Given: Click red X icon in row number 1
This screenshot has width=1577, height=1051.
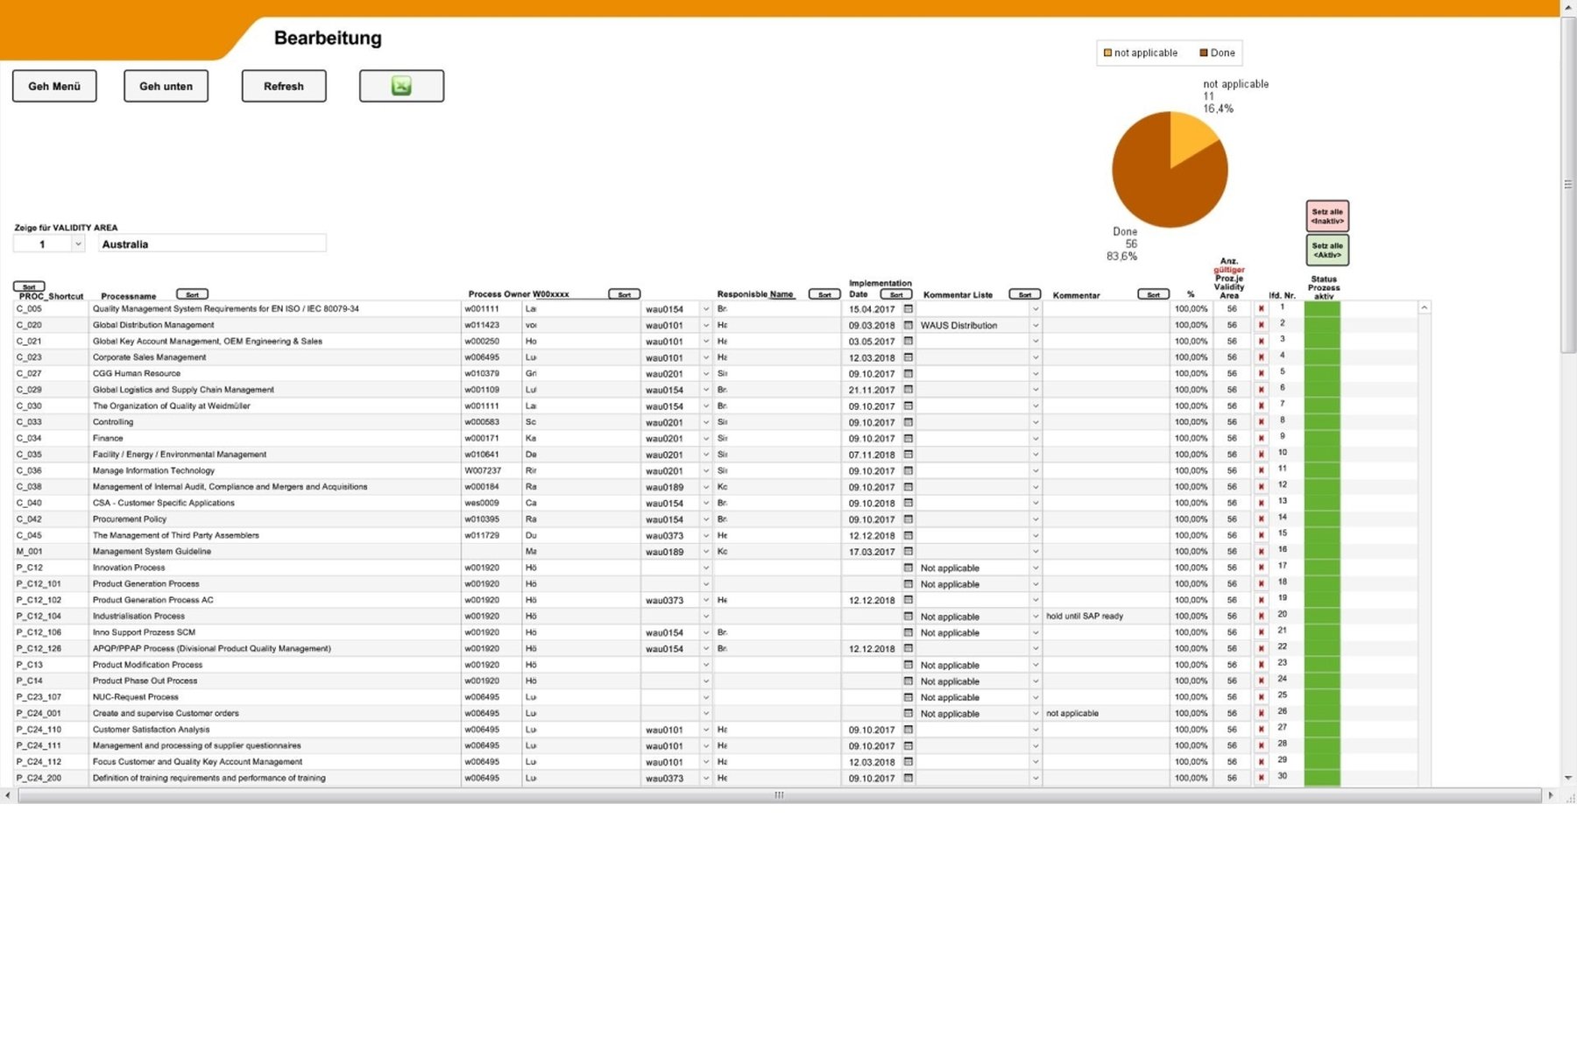Looking at the screenshot, I should 1262,308.
